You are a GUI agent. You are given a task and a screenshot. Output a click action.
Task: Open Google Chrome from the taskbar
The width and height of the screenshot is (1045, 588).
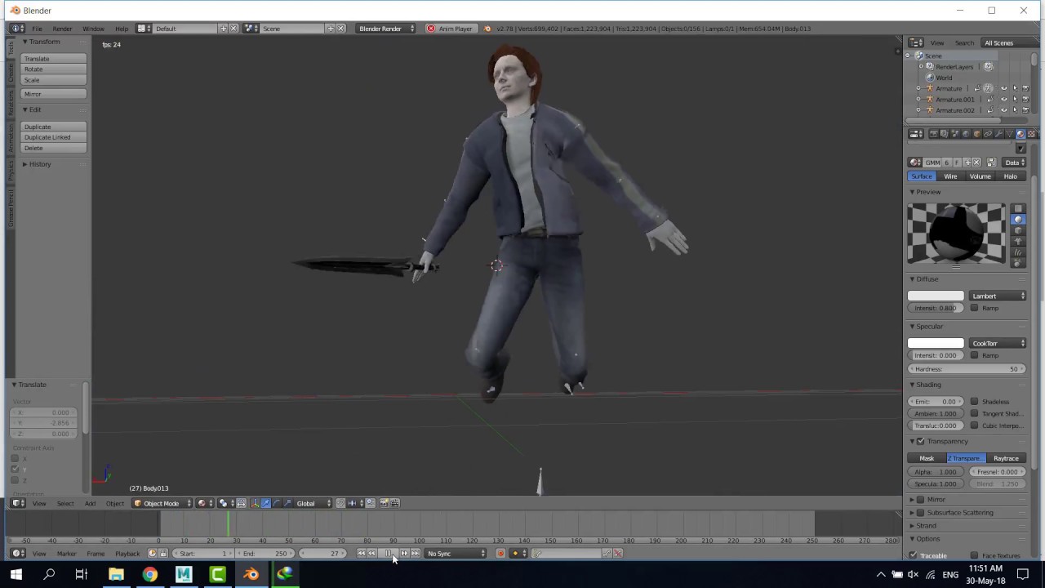pyautogui.click(x=150, y=574)
